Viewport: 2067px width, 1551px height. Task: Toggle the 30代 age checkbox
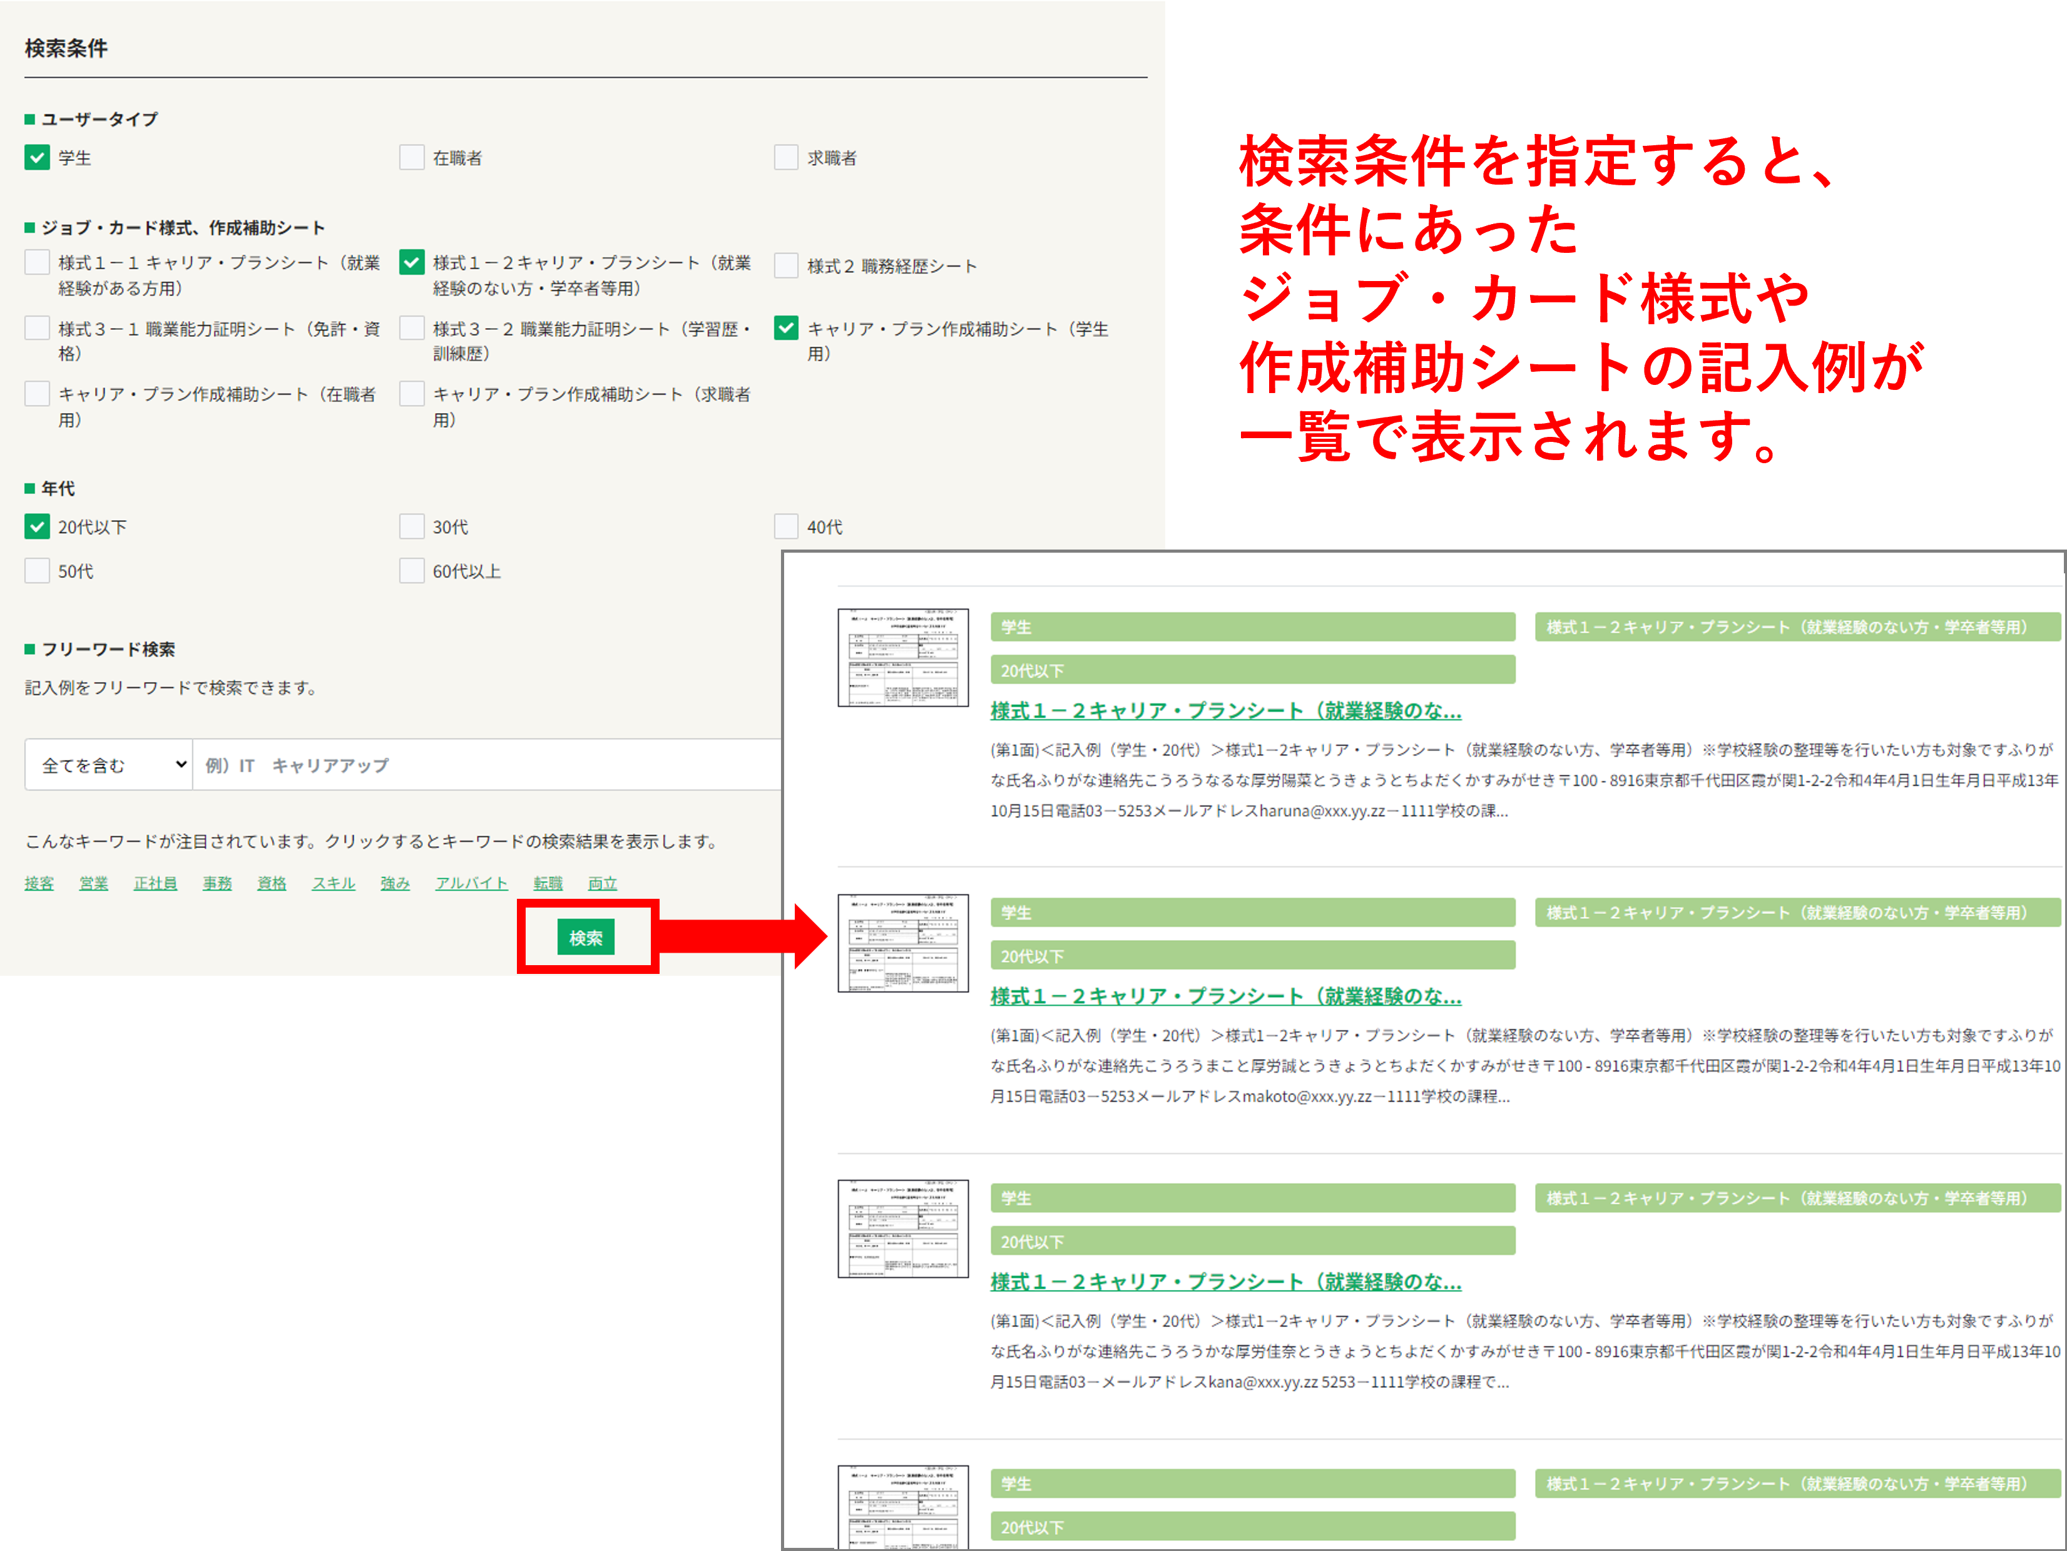click(411, 526)
